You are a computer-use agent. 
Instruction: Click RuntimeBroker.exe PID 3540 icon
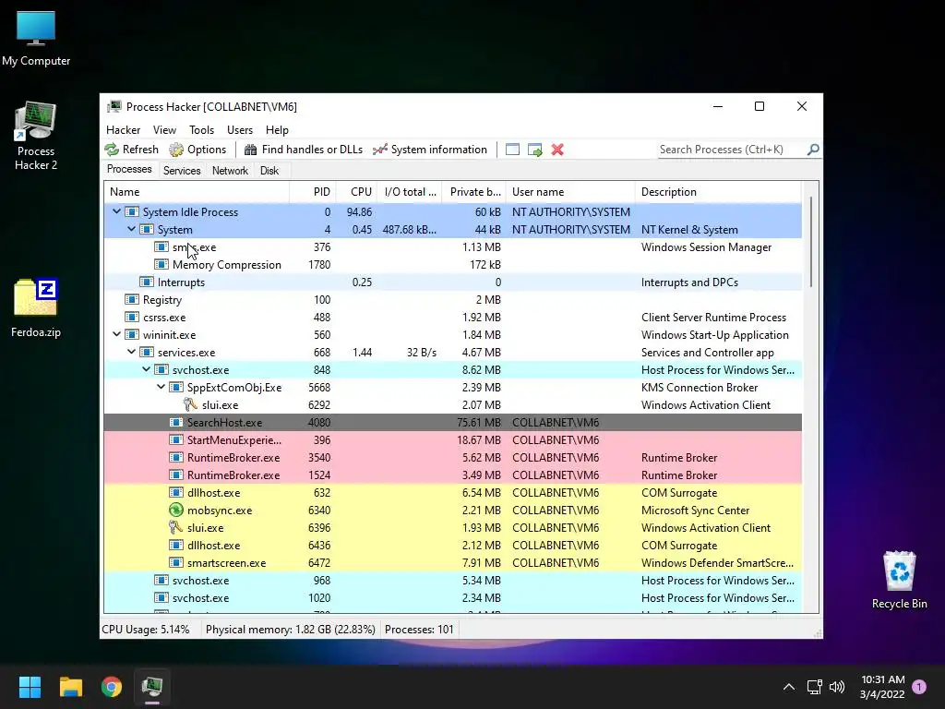click(176, 457)
